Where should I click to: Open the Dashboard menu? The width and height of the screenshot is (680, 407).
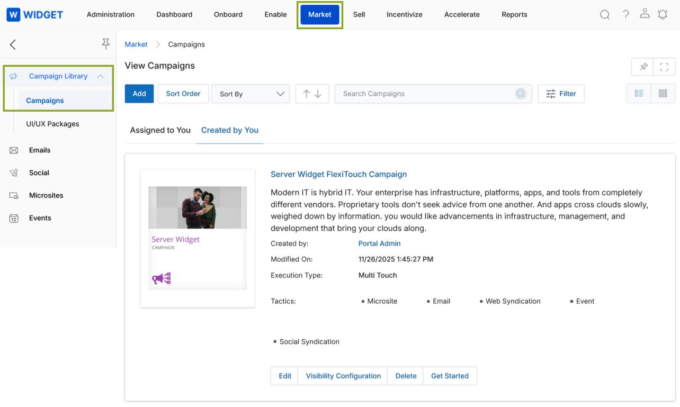174,14
